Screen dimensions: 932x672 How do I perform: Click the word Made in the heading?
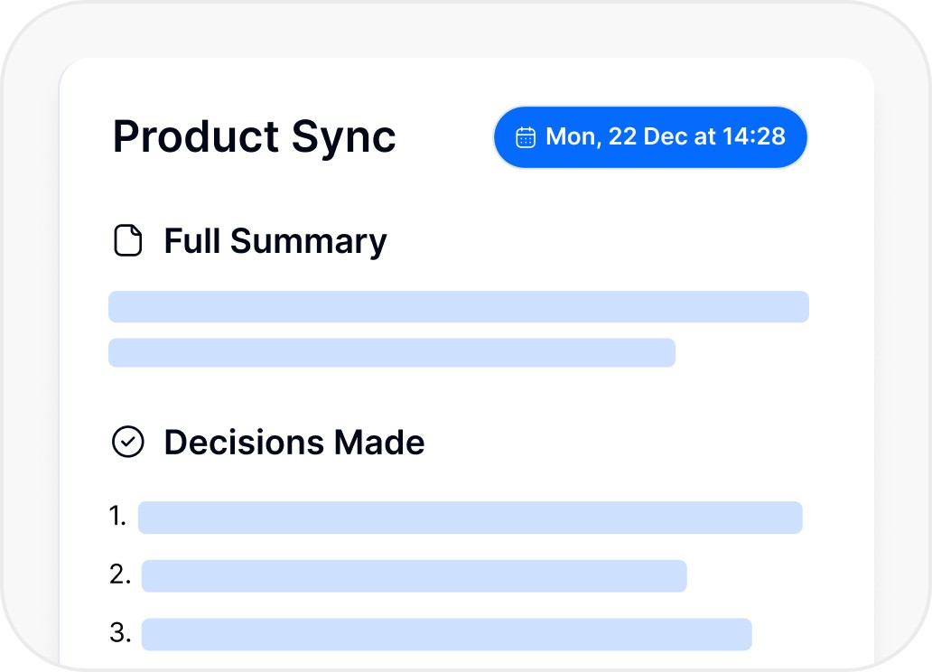378,443
